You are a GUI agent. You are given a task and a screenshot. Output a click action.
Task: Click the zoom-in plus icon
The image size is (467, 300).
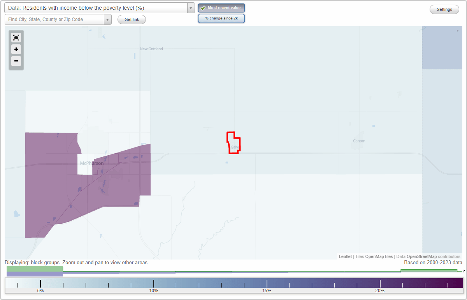(16, 49)
